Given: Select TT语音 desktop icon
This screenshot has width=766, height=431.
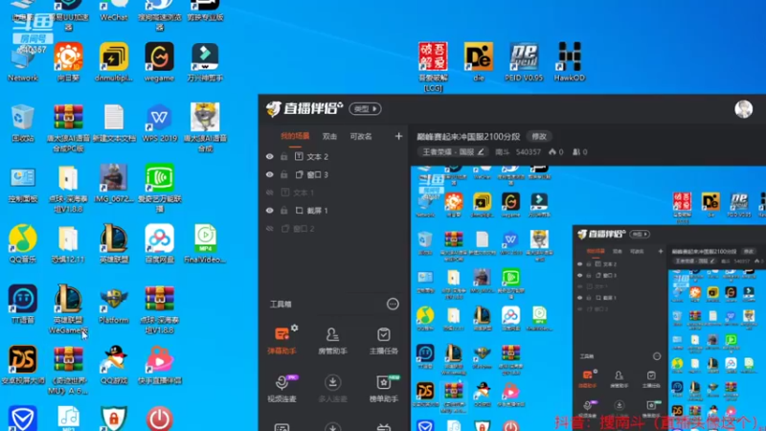Looking at the screenshot, I should pos(22,304).
